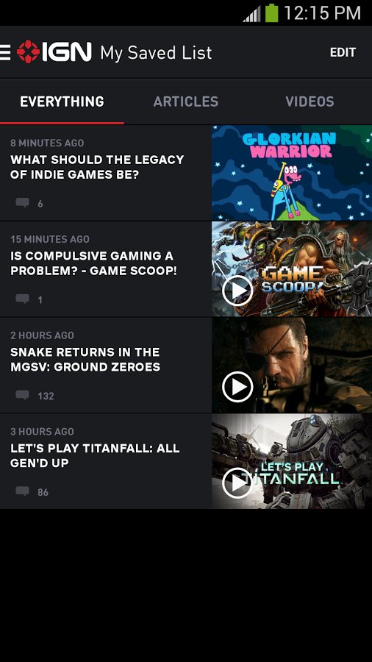
Task: Open 'Snake returns in the MGSV' headline
Action: [x=85, y=360]
